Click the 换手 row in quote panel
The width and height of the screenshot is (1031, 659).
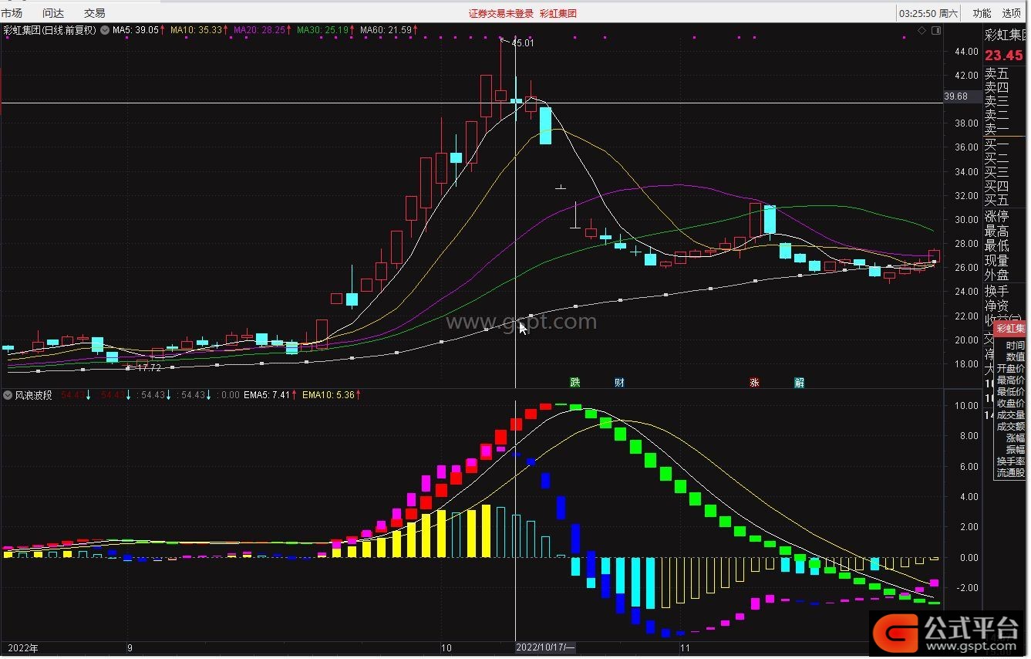996,292
